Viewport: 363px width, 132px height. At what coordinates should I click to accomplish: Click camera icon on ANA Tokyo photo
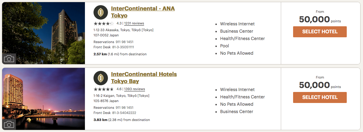click(9, 59)
